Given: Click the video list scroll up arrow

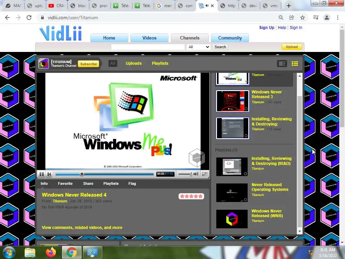Looking at the screenshot, I should (x=300, y=76).
